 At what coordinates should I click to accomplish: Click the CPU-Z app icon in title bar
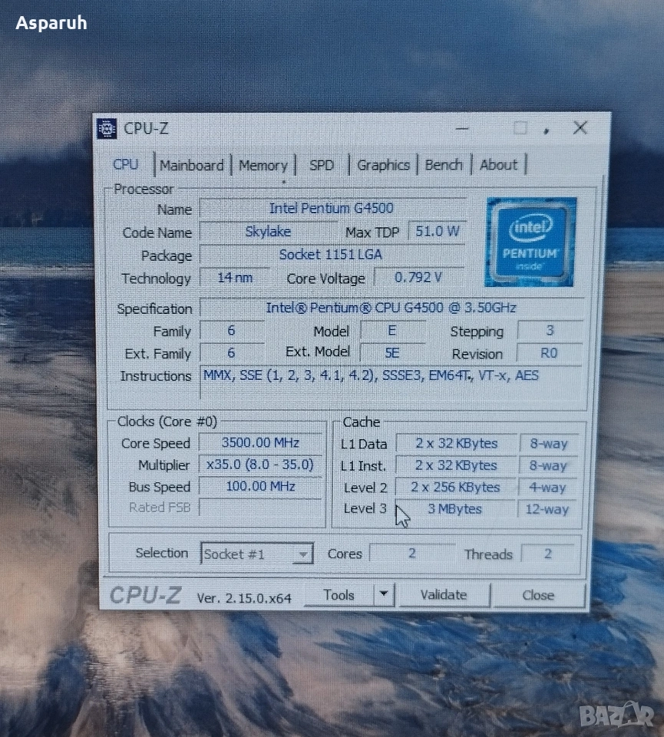pyautogui.click(x=107, y=128)
